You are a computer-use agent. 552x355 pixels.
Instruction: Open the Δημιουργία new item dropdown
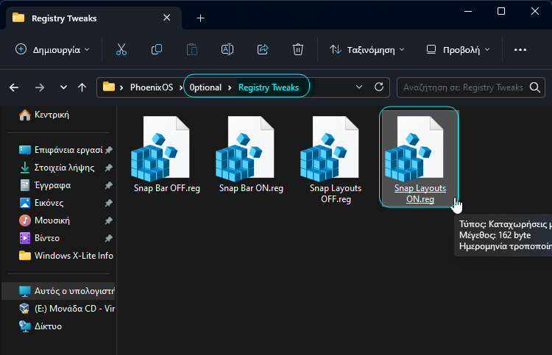click(x=52, y=50)
